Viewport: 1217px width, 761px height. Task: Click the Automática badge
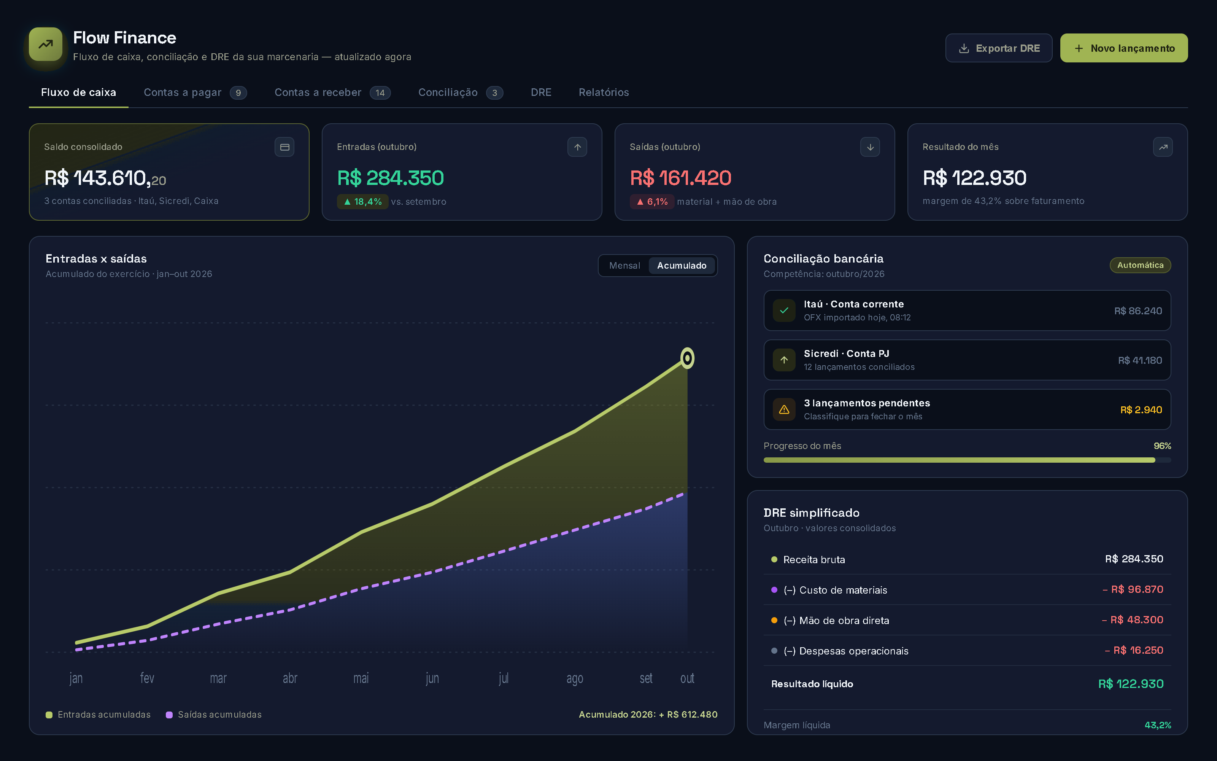(1140, 265)
